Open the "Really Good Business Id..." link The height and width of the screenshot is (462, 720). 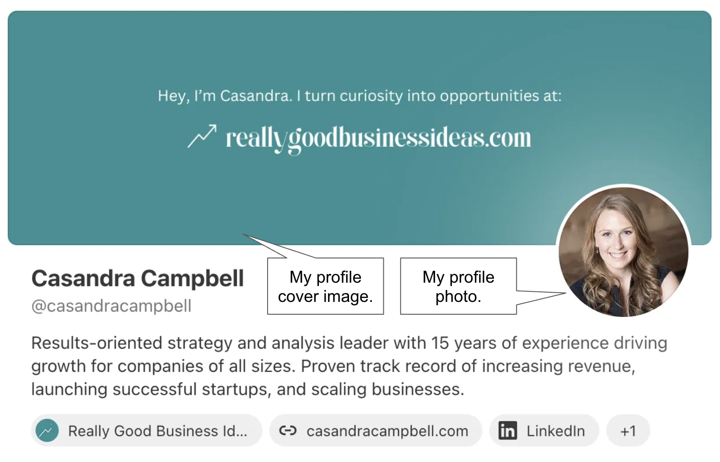tap(157, 431)
